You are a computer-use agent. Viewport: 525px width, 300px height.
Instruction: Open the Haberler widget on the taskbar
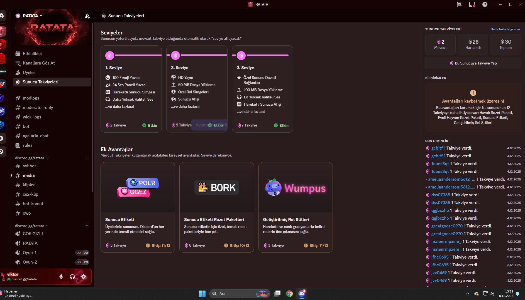click(x=16, y=294)
